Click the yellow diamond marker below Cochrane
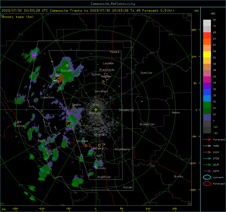 tap(86, 146)
